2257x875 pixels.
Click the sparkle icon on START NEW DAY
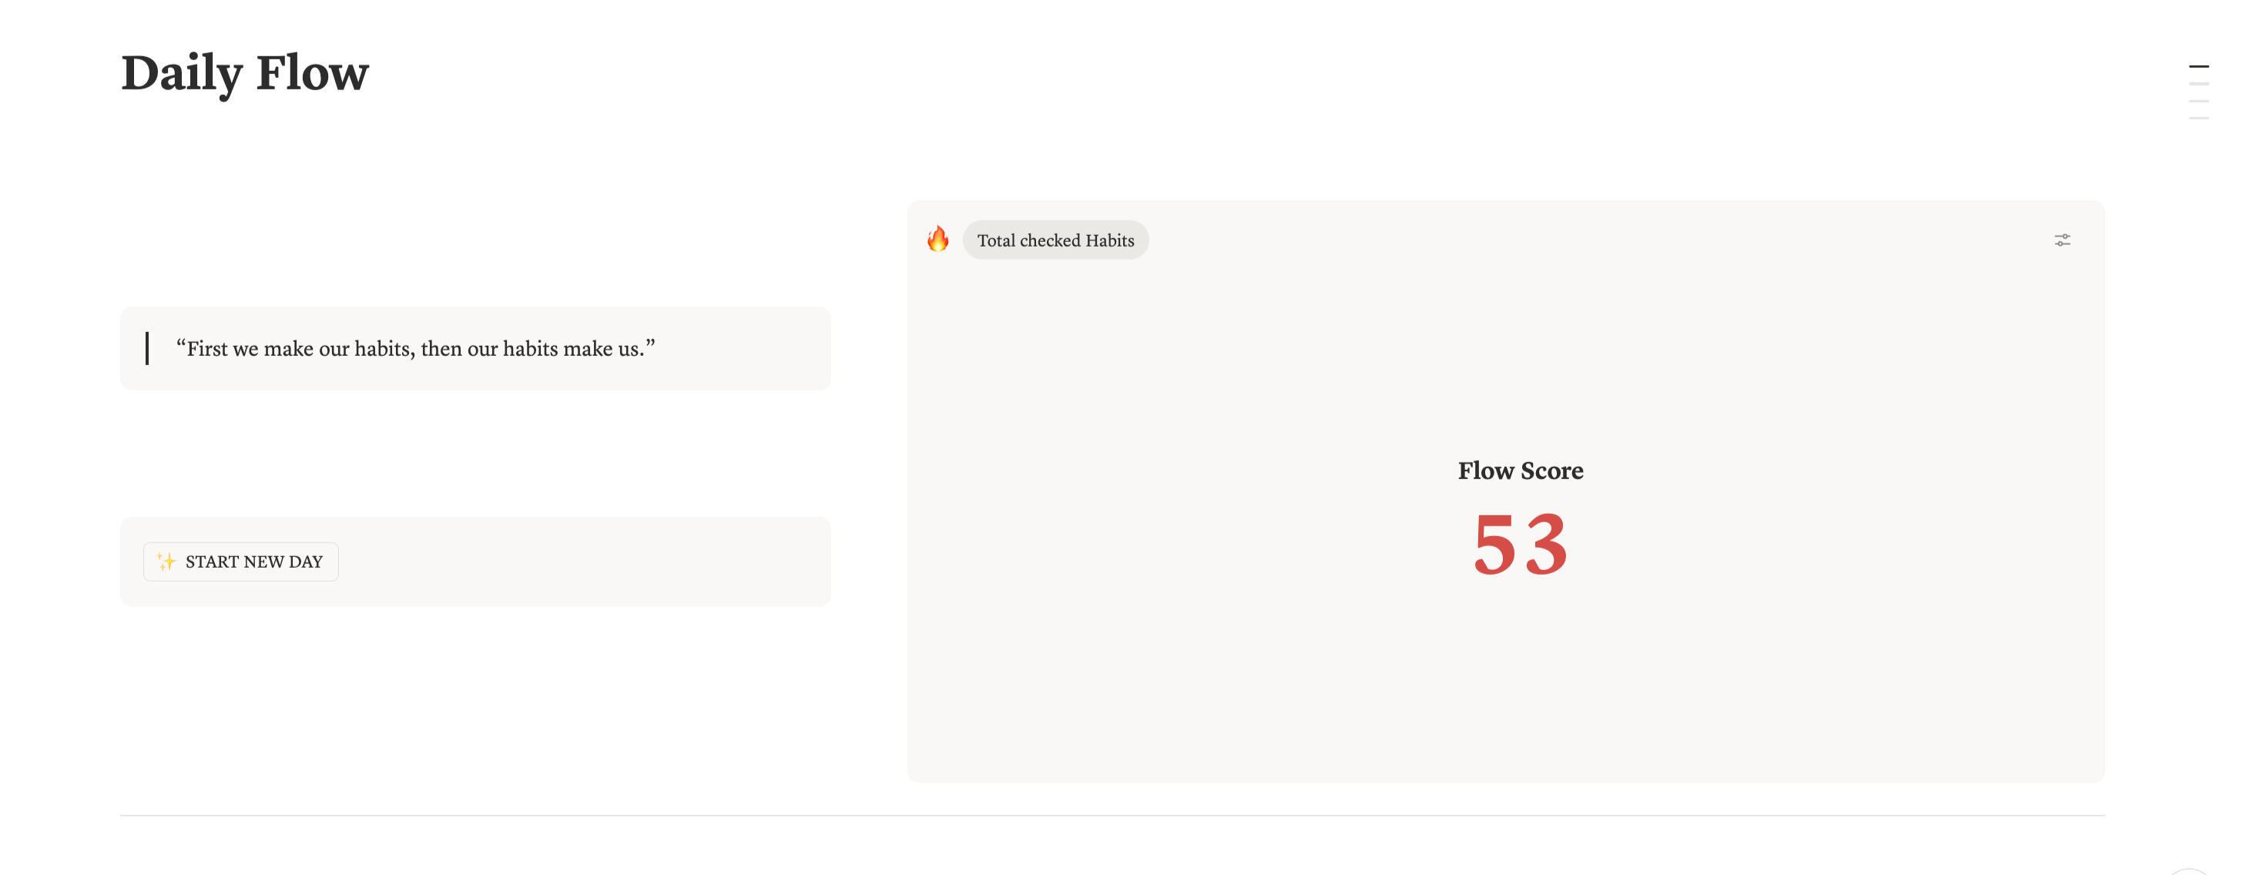pyautogui.click(x=166, y=562)
